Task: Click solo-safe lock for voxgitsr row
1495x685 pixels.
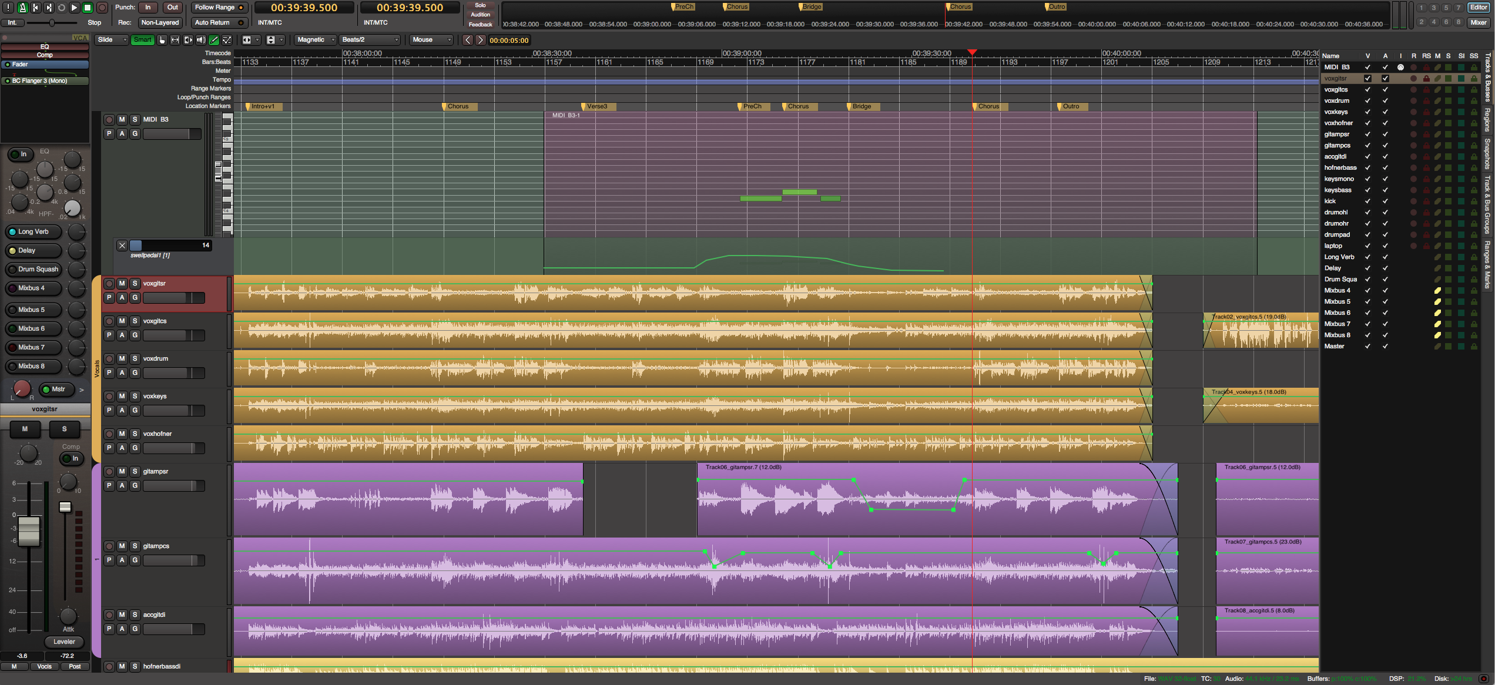Action: (x=1474, y=79)
